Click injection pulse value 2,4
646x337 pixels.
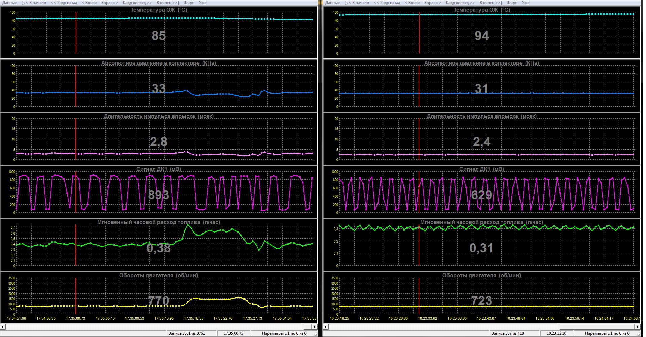481,142
